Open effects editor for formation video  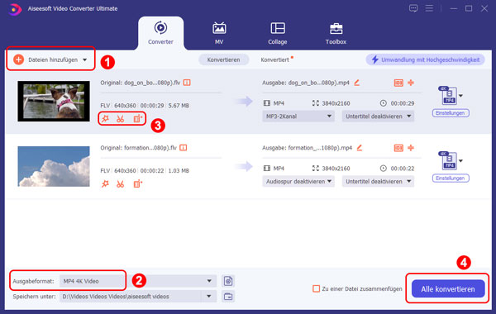point(105,183)
